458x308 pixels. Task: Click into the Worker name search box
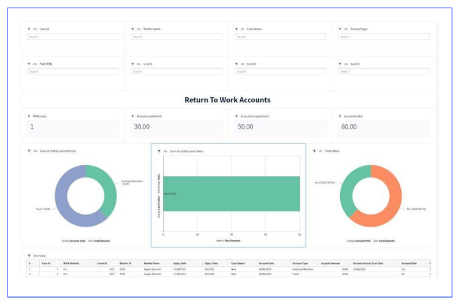[x=176, y=36]
